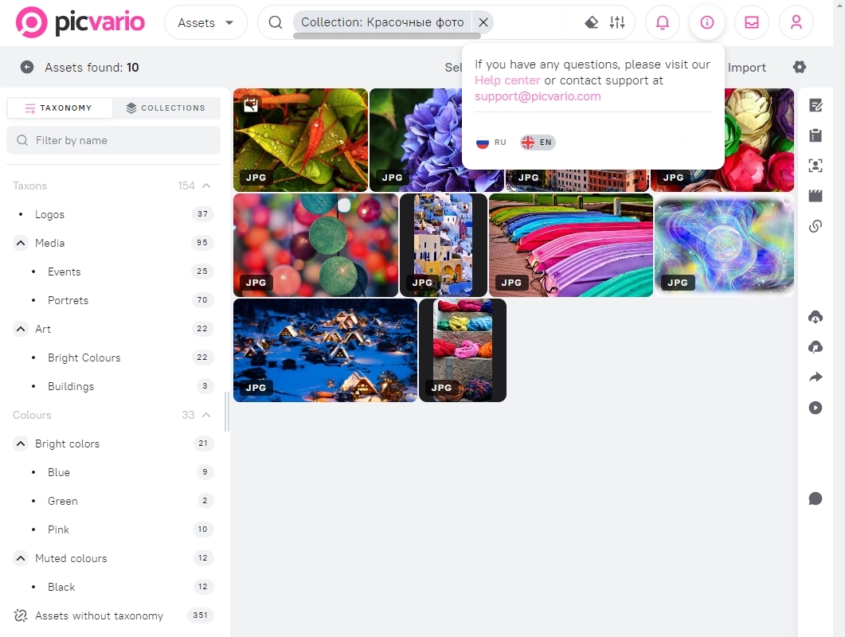Collapse the Colours section
Image resolution: width=845 pixels, height=637 pixels.
pos(206,415)
